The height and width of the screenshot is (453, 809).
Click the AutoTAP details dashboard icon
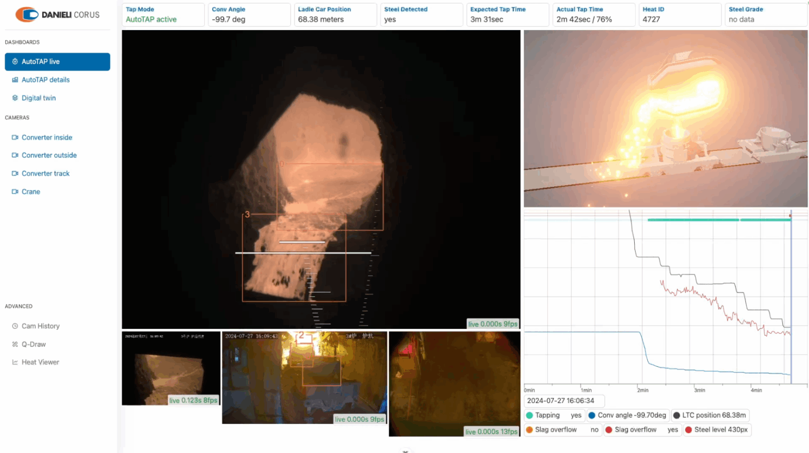coord(15,80)
